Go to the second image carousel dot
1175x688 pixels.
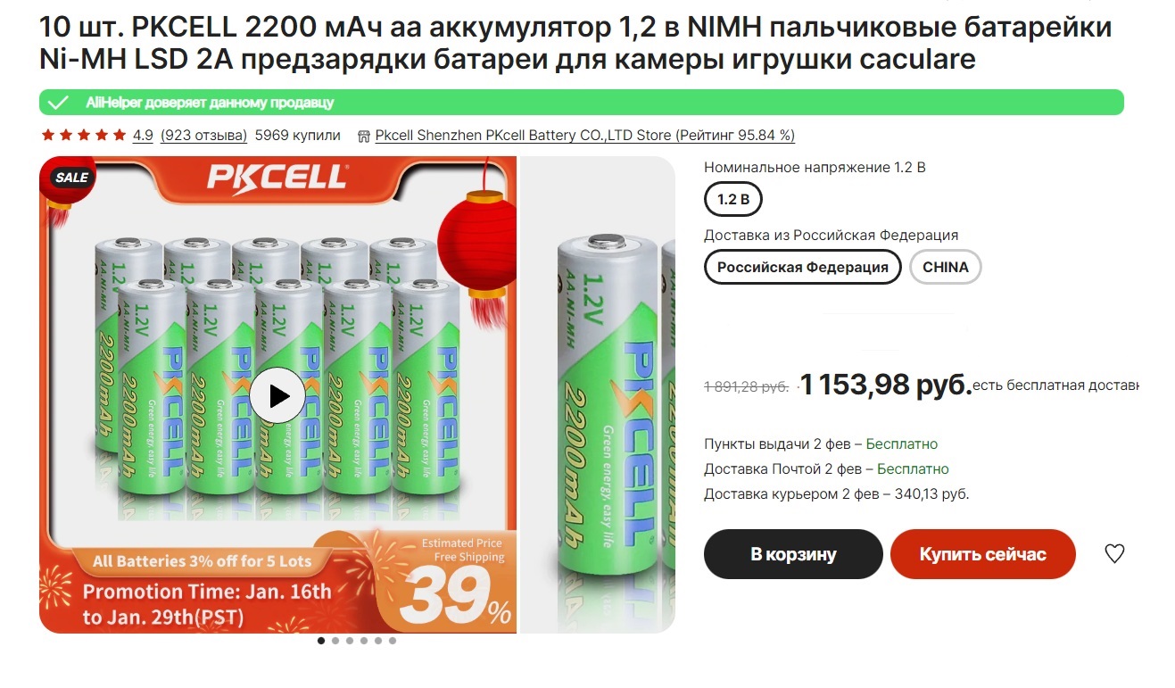335,641
